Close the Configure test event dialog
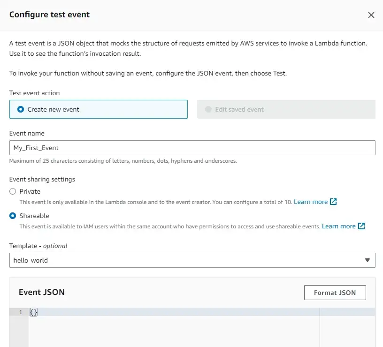 (371, 15)
